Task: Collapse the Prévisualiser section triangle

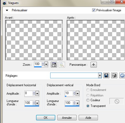Action: 7,10
